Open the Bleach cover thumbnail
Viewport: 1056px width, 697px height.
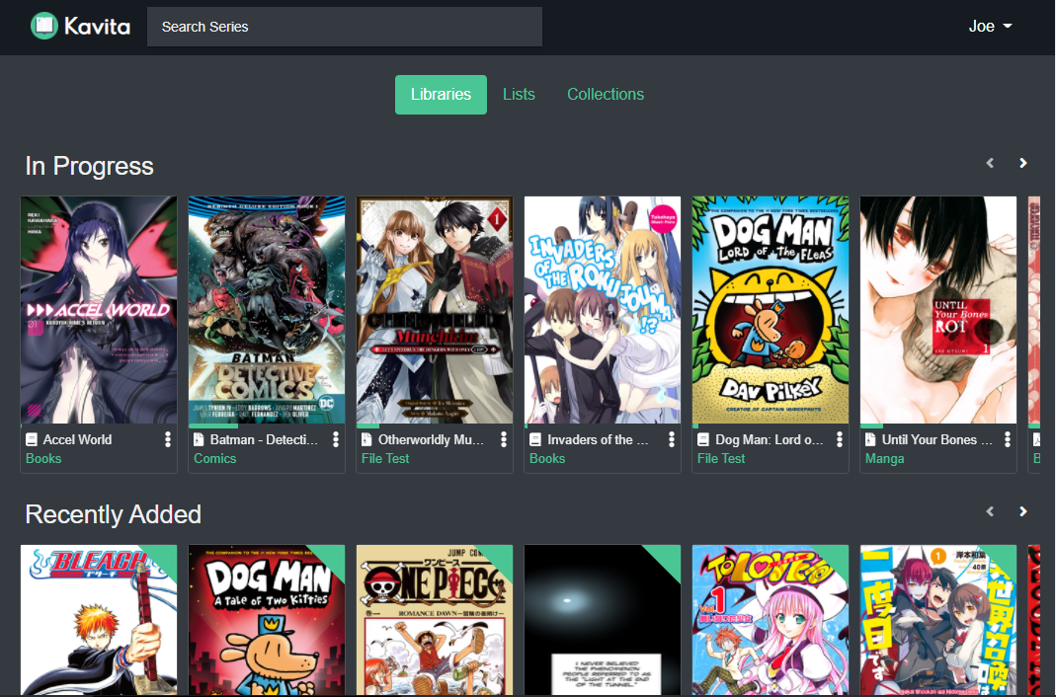(98, 620)
